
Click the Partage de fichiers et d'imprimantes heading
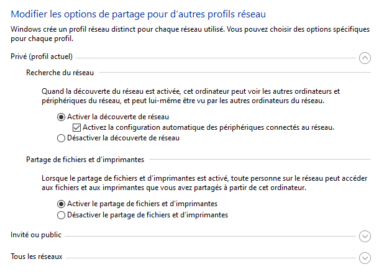click(x=85, y=160)
